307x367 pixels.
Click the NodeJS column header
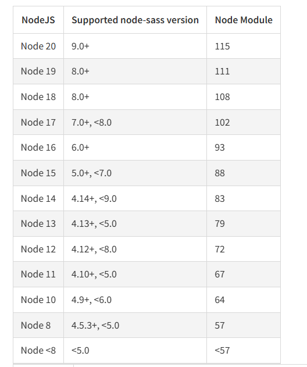(x=38, y=20)
